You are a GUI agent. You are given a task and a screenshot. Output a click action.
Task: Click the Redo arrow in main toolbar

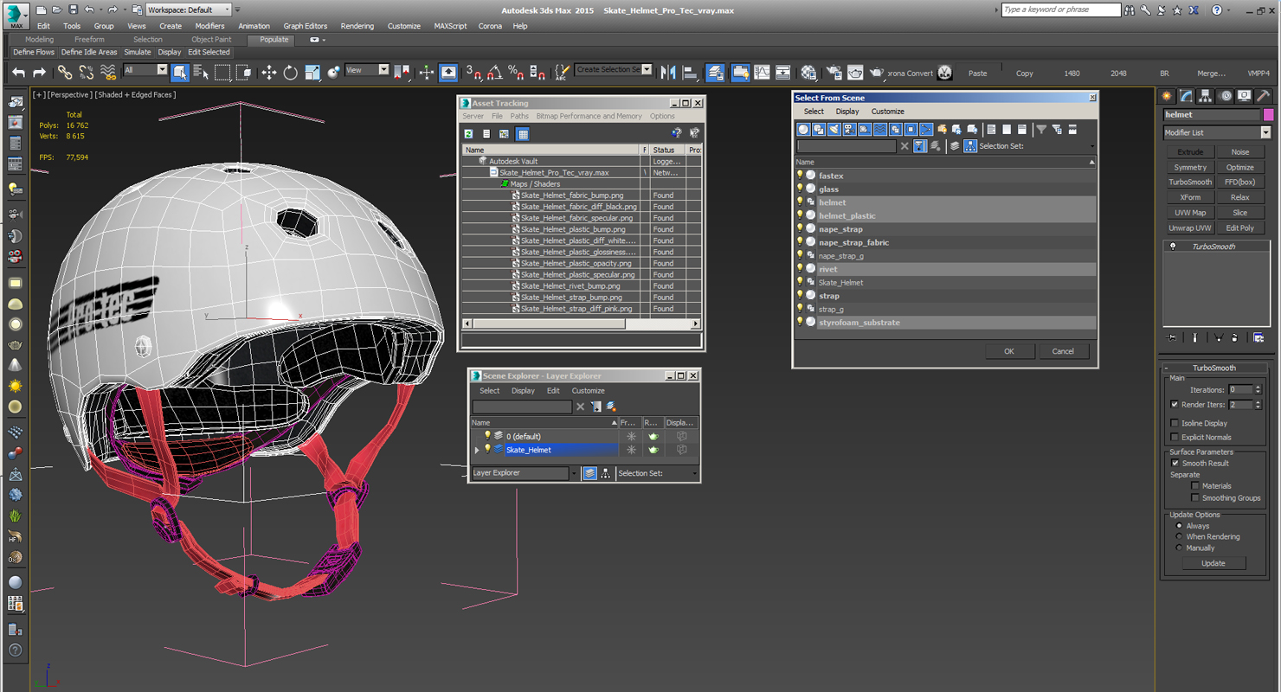pyautogui.click(x=39, y=73)
